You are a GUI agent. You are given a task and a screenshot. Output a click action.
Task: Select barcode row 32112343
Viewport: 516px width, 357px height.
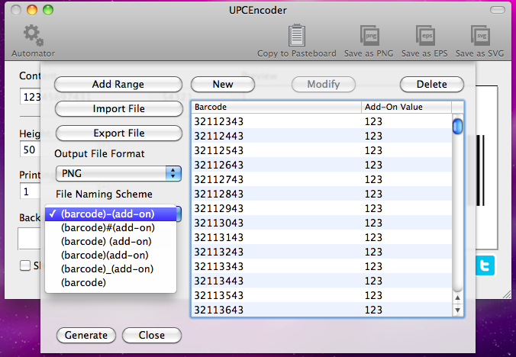pos(321,121)
